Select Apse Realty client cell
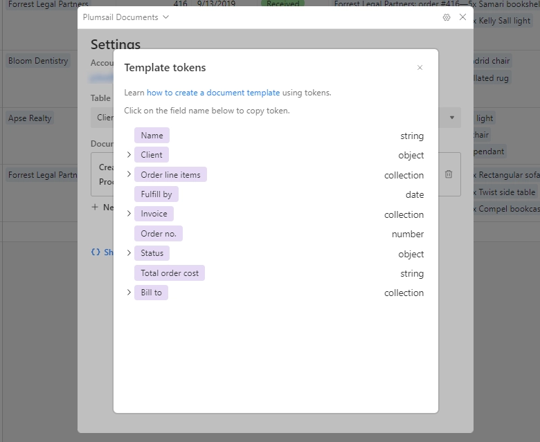Screen dimensions: 540x442 [x=30, y=118]
